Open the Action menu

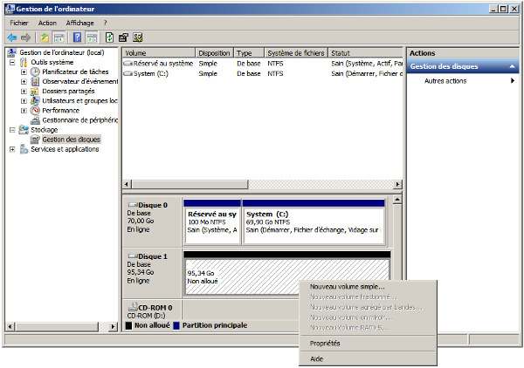tap(47, 23)
